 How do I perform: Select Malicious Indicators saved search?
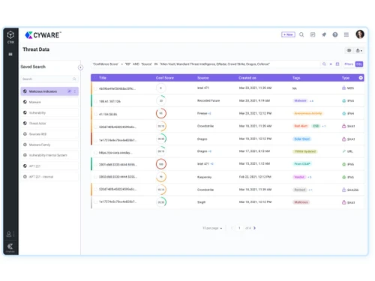49,91
